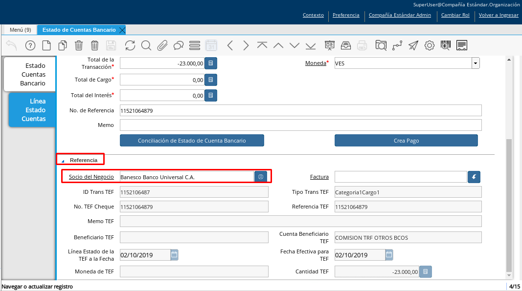Open calendar picker for Fecha Efectiva para TEF

click(389, 255)
